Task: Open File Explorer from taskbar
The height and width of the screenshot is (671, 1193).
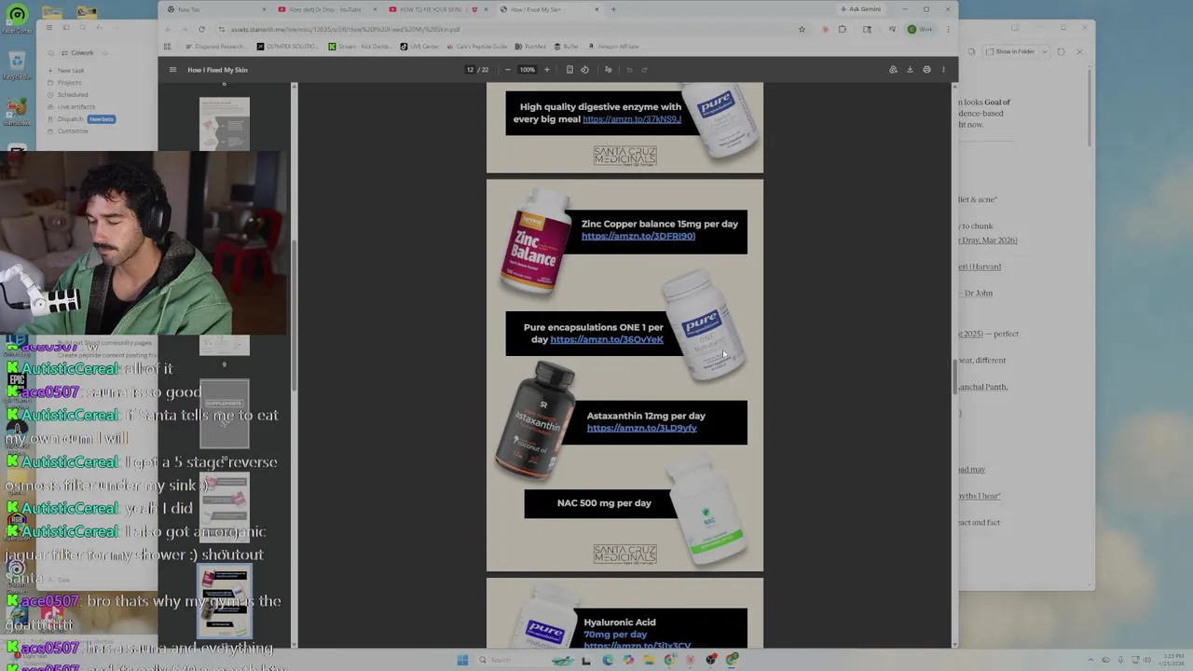Action: click(x=649, y=660)
